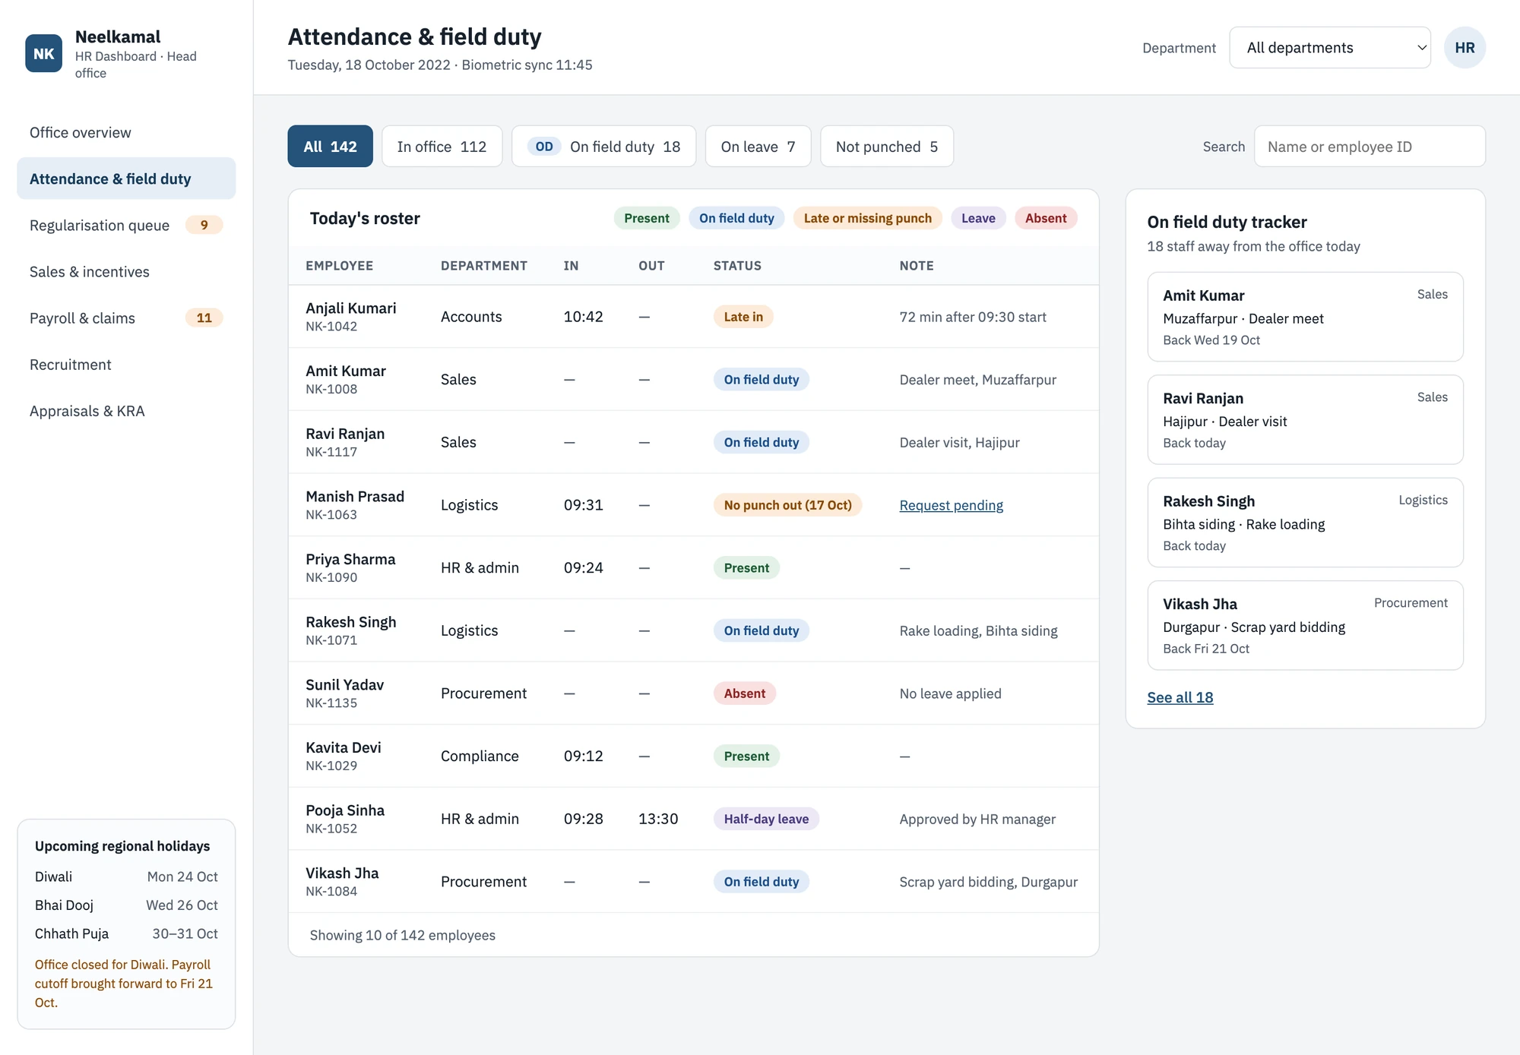This screenshot has width=1520, height=1055.
Task: Click Sunil Yadav's Absent status badge
Action: (744, 693)
